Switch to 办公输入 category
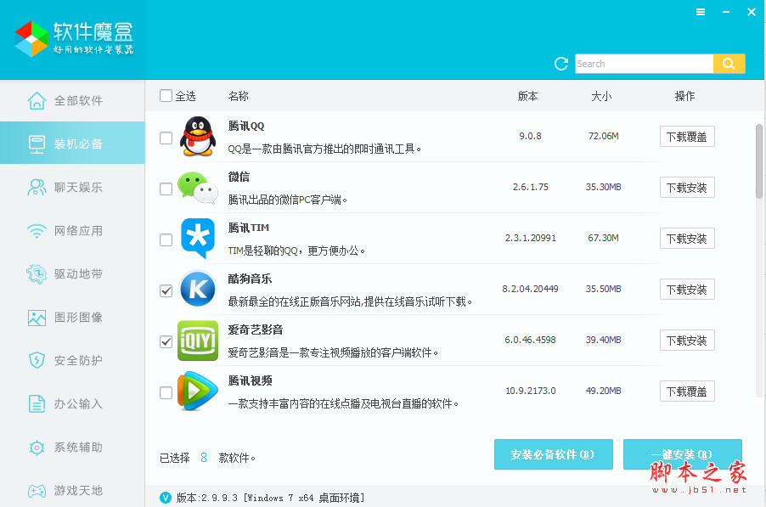 click(72, 404)
